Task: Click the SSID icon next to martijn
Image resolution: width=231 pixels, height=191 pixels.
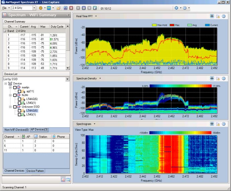Action: coord(18,87)
